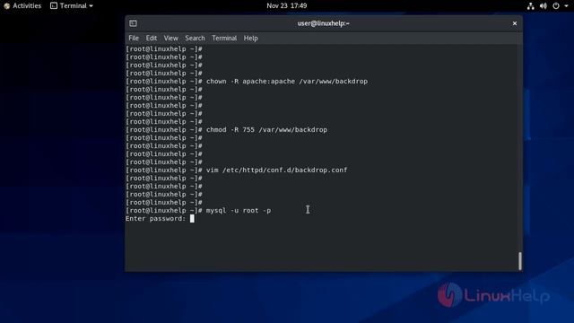Close the terminal window
Viewport: 574px width, 323px height.
514,23
